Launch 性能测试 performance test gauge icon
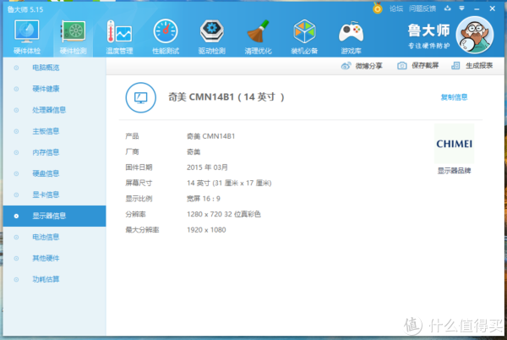507x340 pixels. (x=166, y=31)
